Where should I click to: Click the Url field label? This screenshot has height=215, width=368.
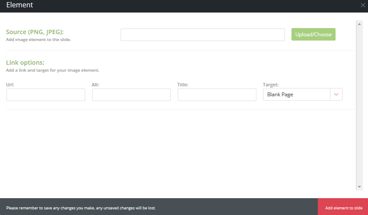tap(10, 85)
